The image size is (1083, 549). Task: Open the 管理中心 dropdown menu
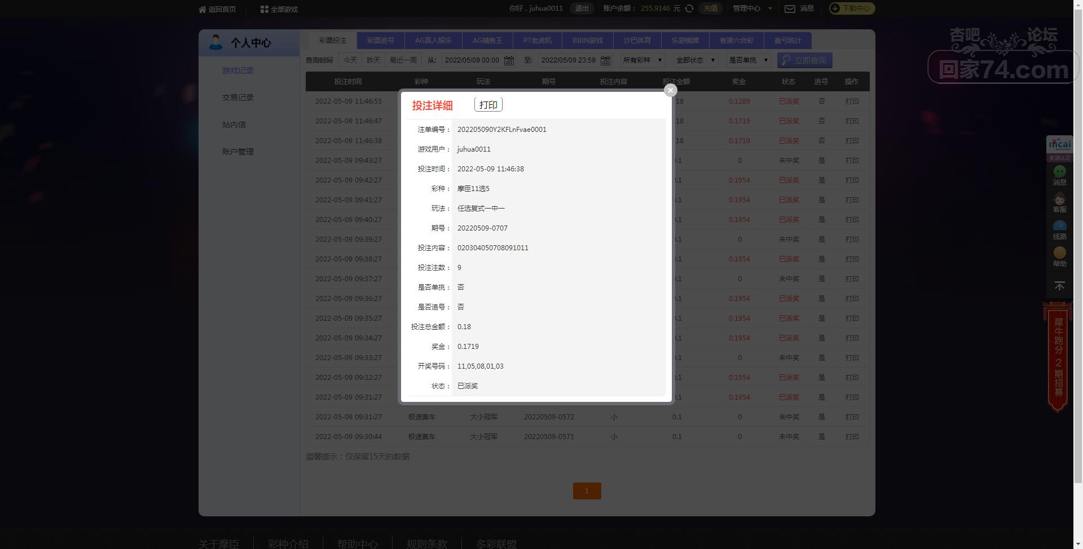752,8
